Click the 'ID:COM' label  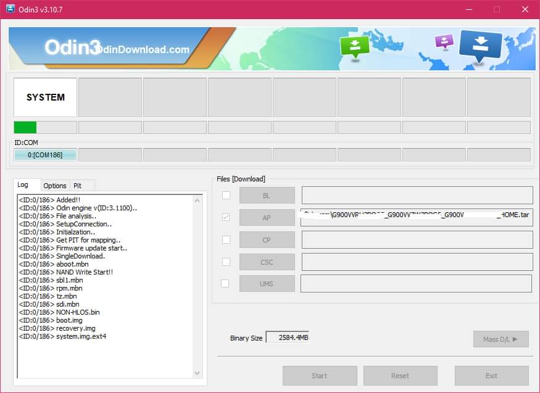point(26,143)
